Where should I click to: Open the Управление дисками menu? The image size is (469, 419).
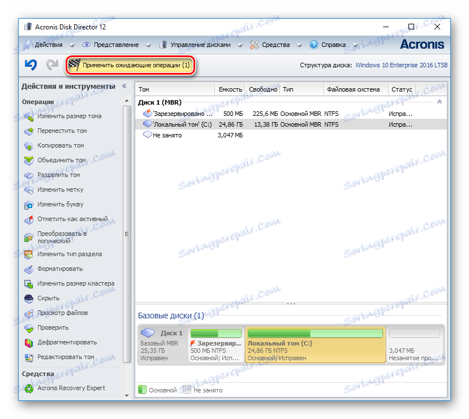pos(200,45)
